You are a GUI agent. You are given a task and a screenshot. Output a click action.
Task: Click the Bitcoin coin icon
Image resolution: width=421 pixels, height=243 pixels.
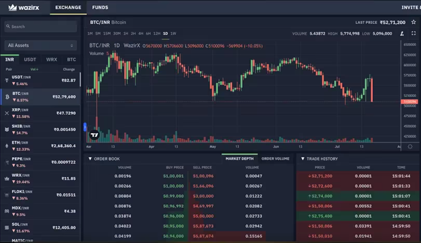click(x=7, y=97)
